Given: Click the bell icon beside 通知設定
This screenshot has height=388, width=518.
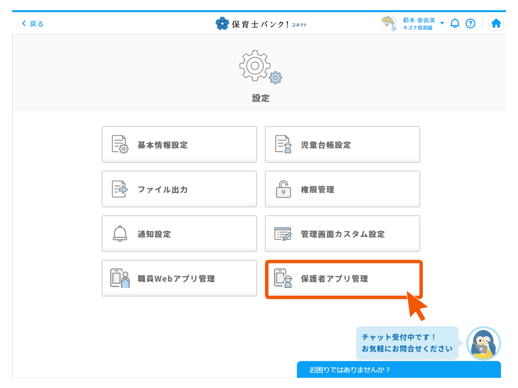Looking at the screenshot, I should 119,234.
